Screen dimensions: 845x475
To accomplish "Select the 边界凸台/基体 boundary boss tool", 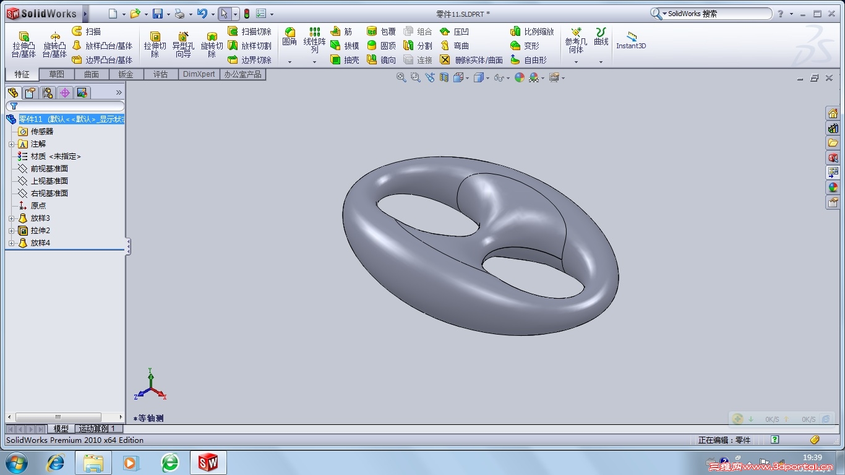I will tap(102, 60).
